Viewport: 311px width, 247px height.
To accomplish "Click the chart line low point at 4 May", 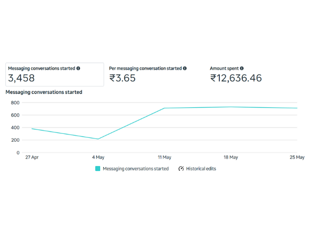I will 98,139.
